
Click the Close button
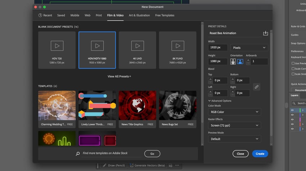click(240, 154)
